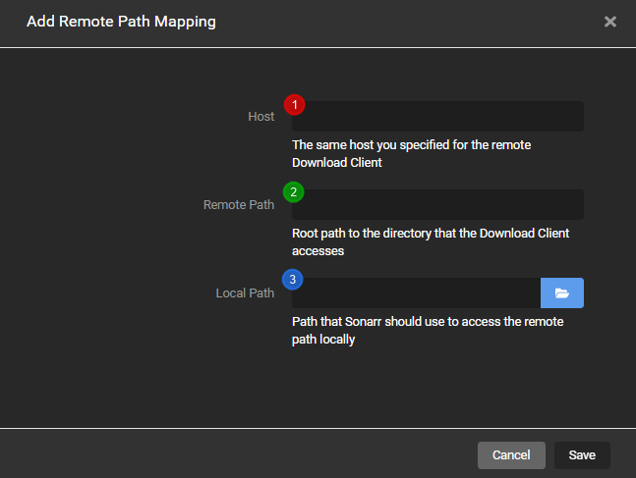Open the folder browser for Local Path

coord(562,293)
